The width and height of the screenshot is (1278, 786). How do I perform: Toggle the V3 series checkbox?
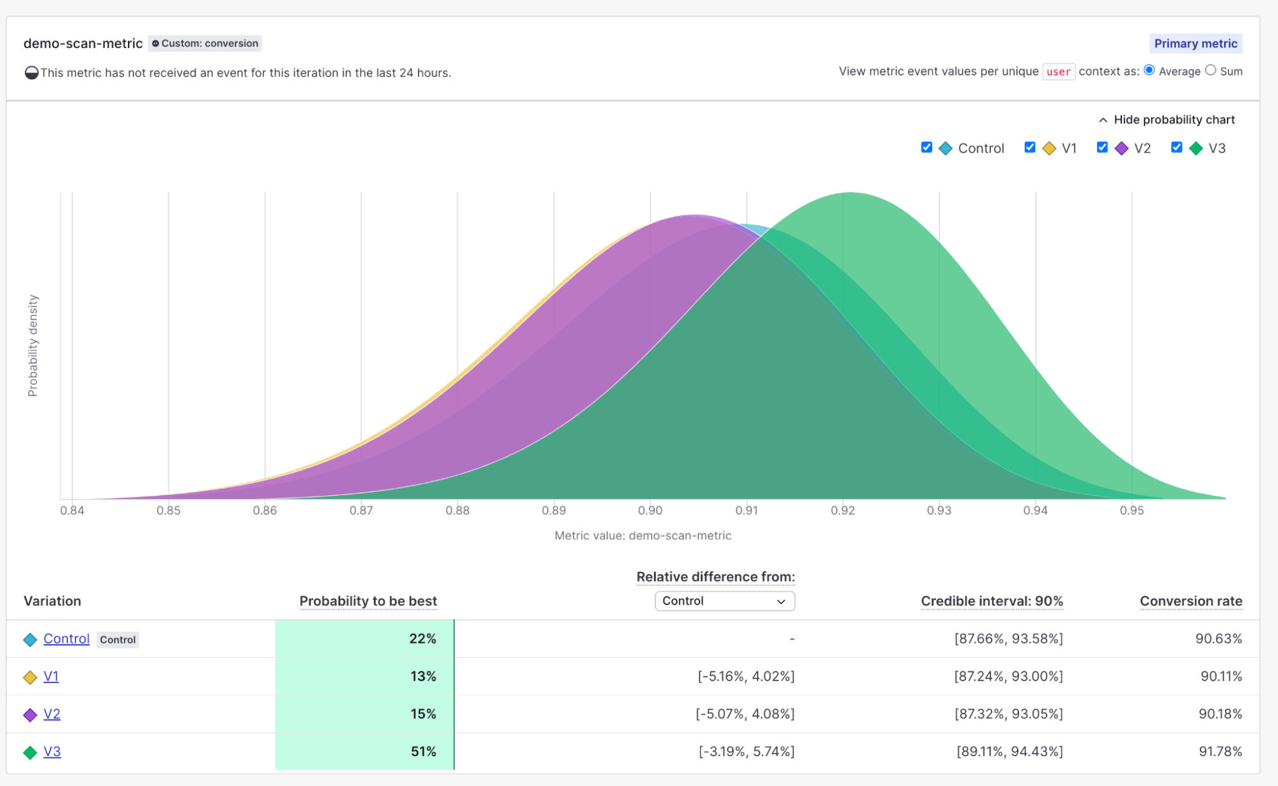(1176, 148)
